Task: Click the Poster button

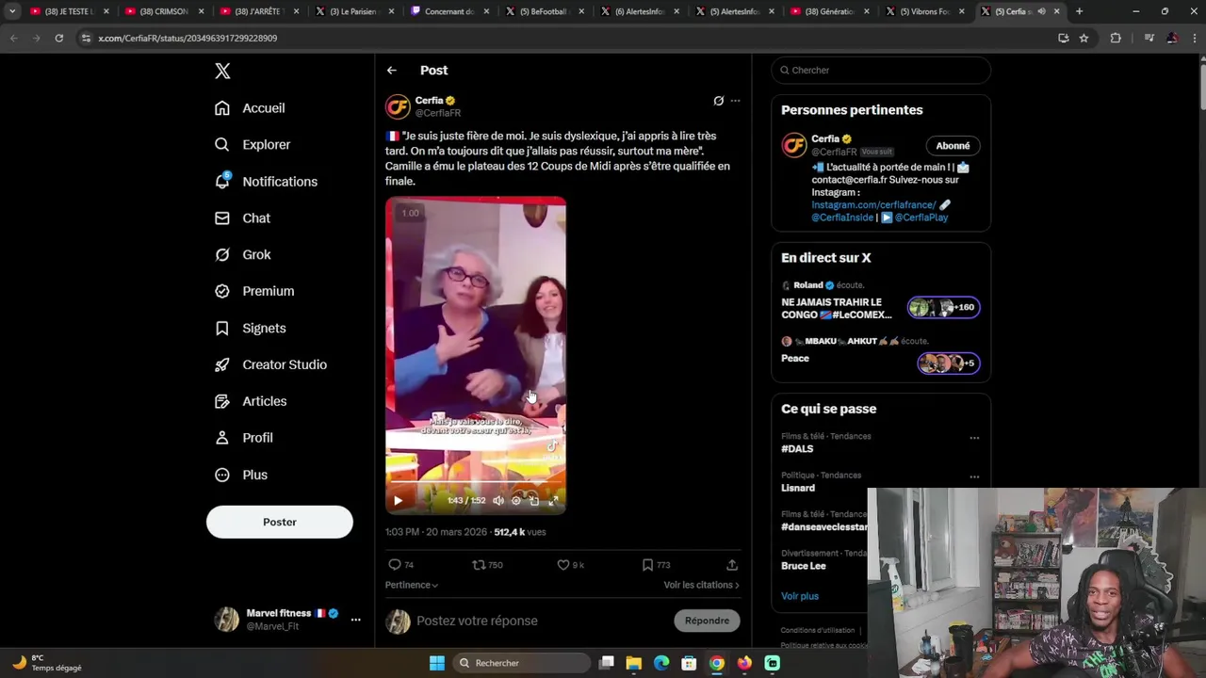Action: pos(280,522)
